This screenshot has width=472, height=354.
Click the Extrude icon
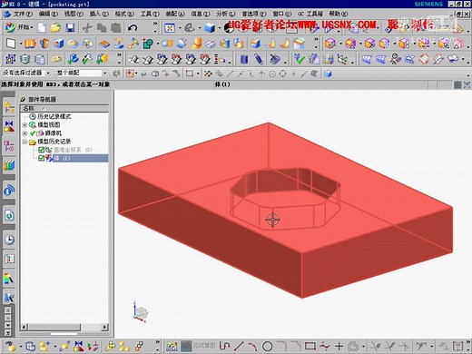tap(30, 44)
